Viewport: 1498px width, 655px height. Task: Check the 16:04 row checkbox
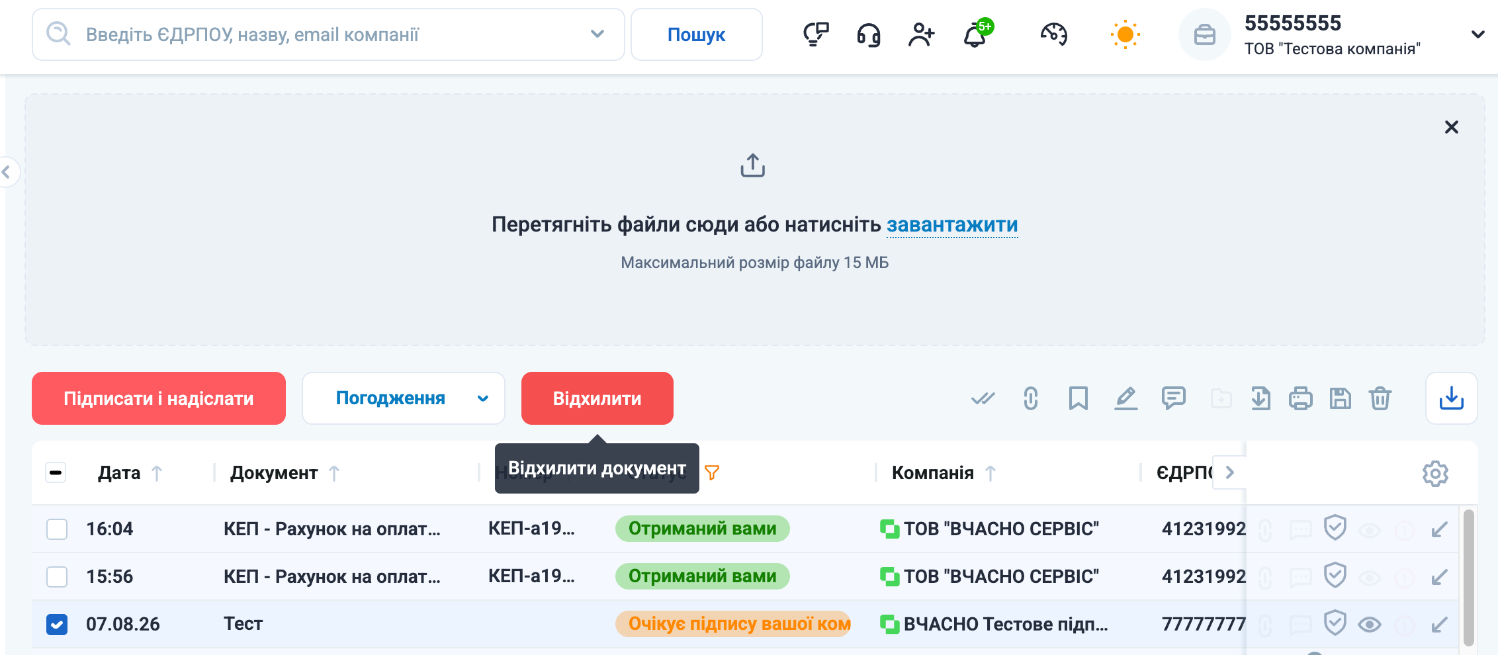tap(57, 529)
